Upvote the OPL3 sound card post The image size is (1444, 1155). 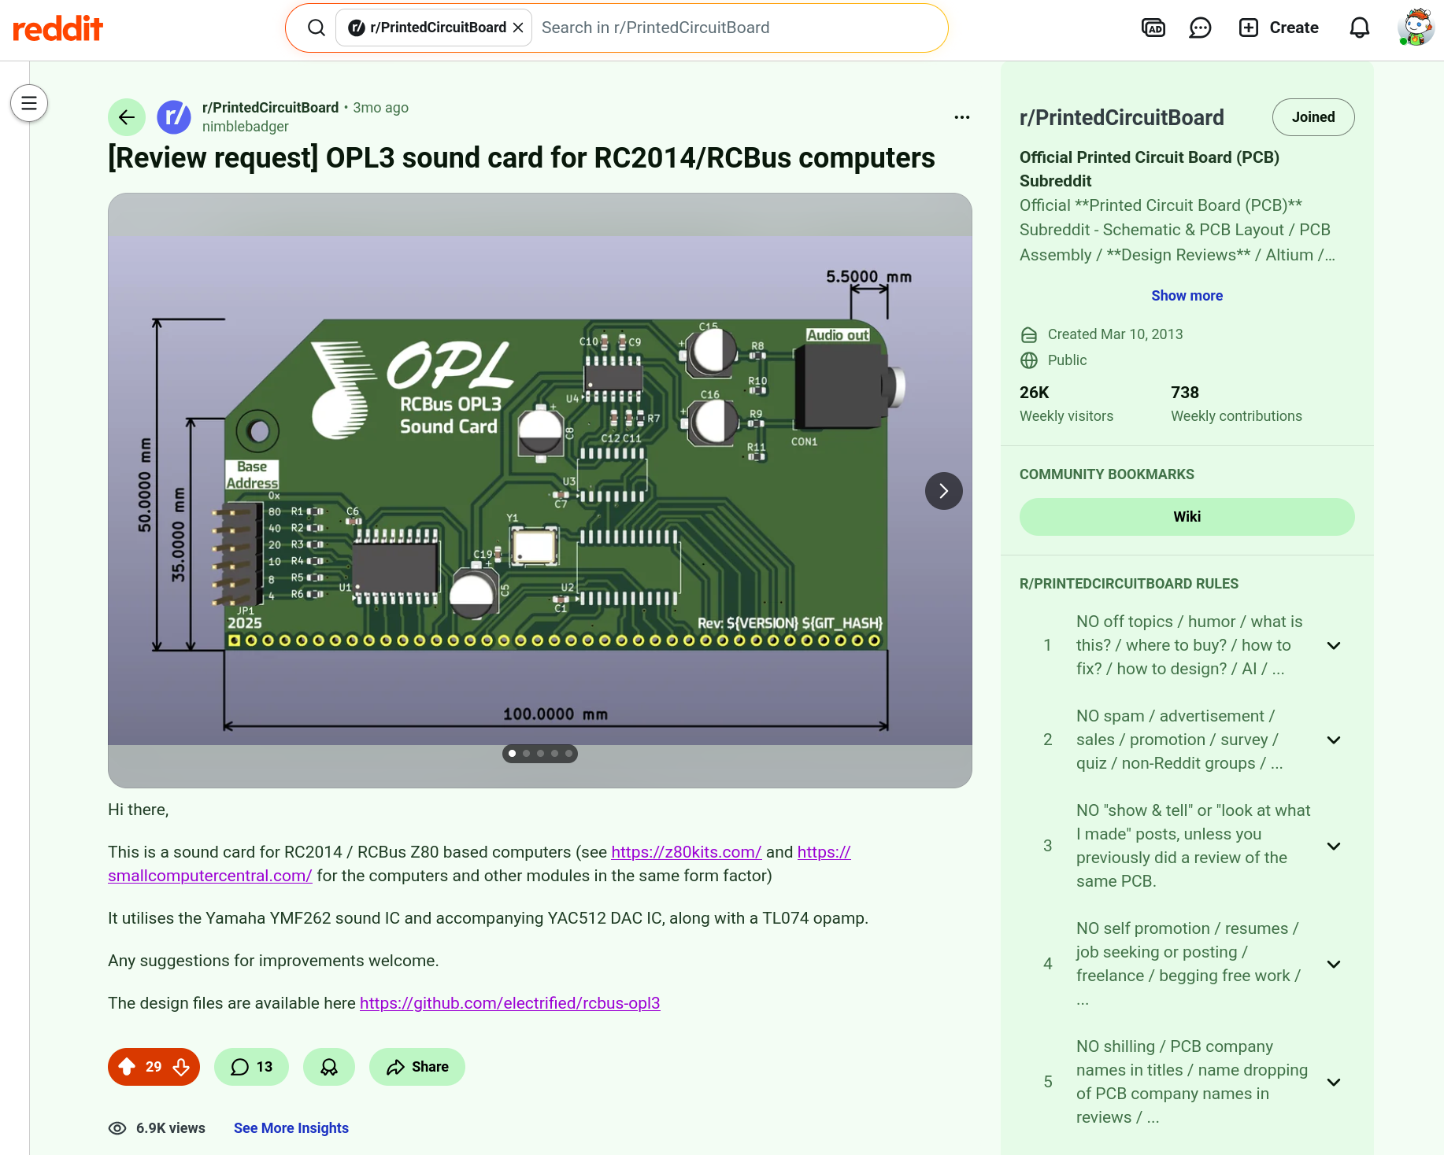pyautogui.click(x=127, y=1067)
